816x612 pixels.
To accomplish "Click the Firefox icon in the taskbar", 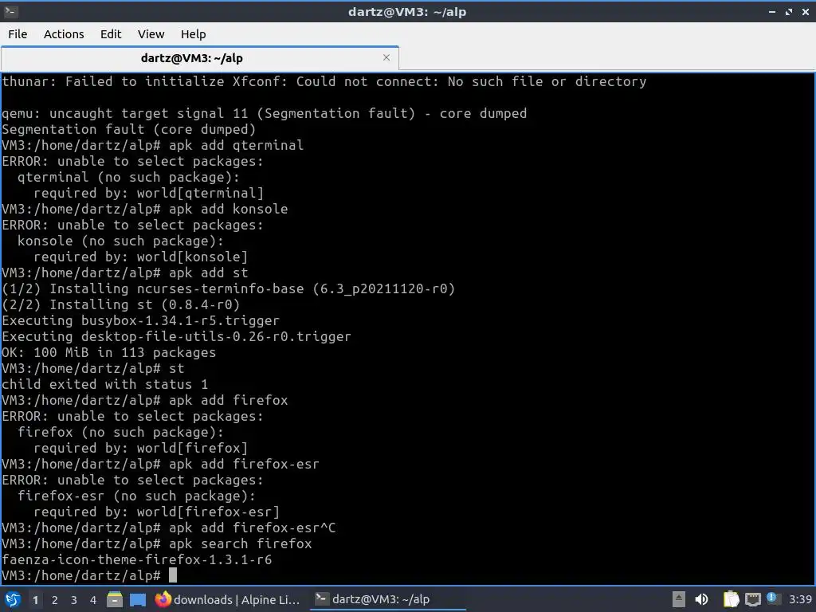I will tap(163, 599).
